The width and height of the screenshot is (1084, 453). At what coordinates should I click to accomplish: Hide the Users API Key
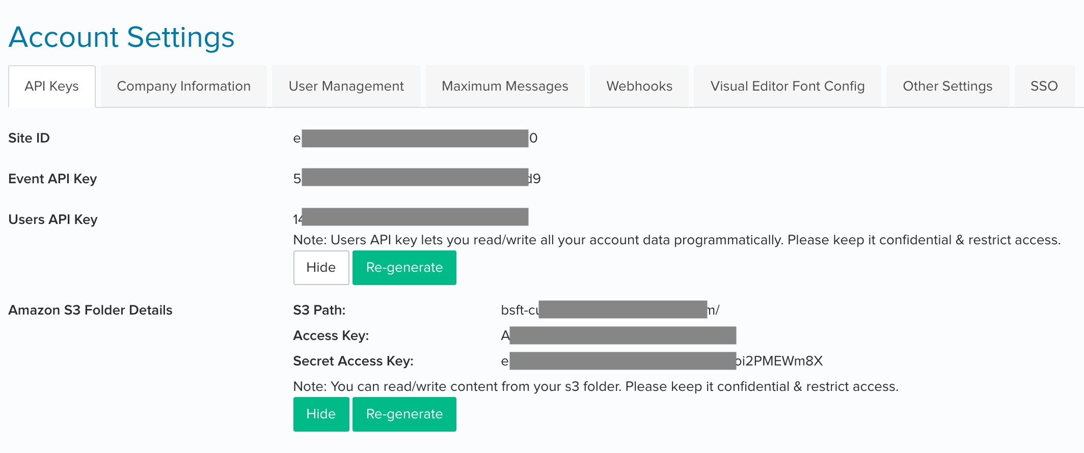click(x=321, y=267)
